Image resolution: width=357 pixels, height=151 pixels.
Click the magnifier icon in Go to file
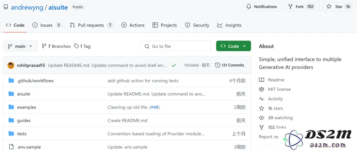tap(147, 46)
